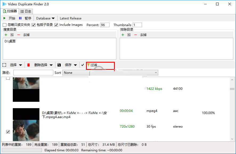
Task: Click the red trash delete icon
Action: coord(29,65)
